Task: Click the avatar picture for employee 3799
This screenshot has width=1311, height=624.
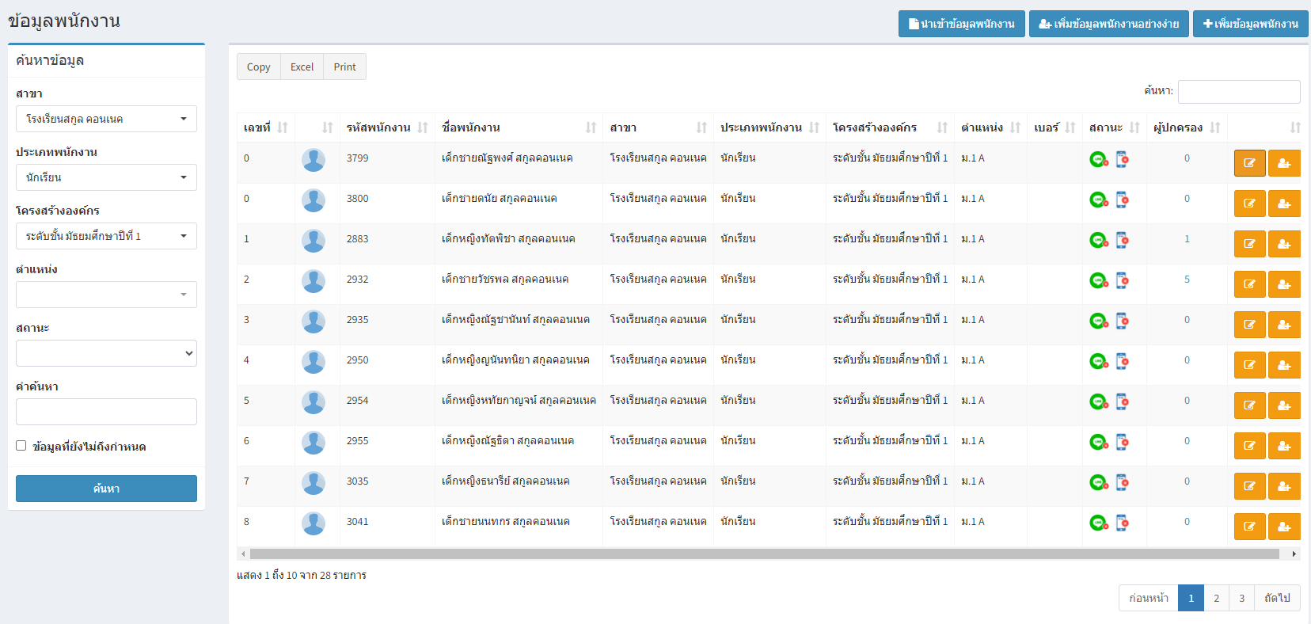Action: tap(313, 160)
